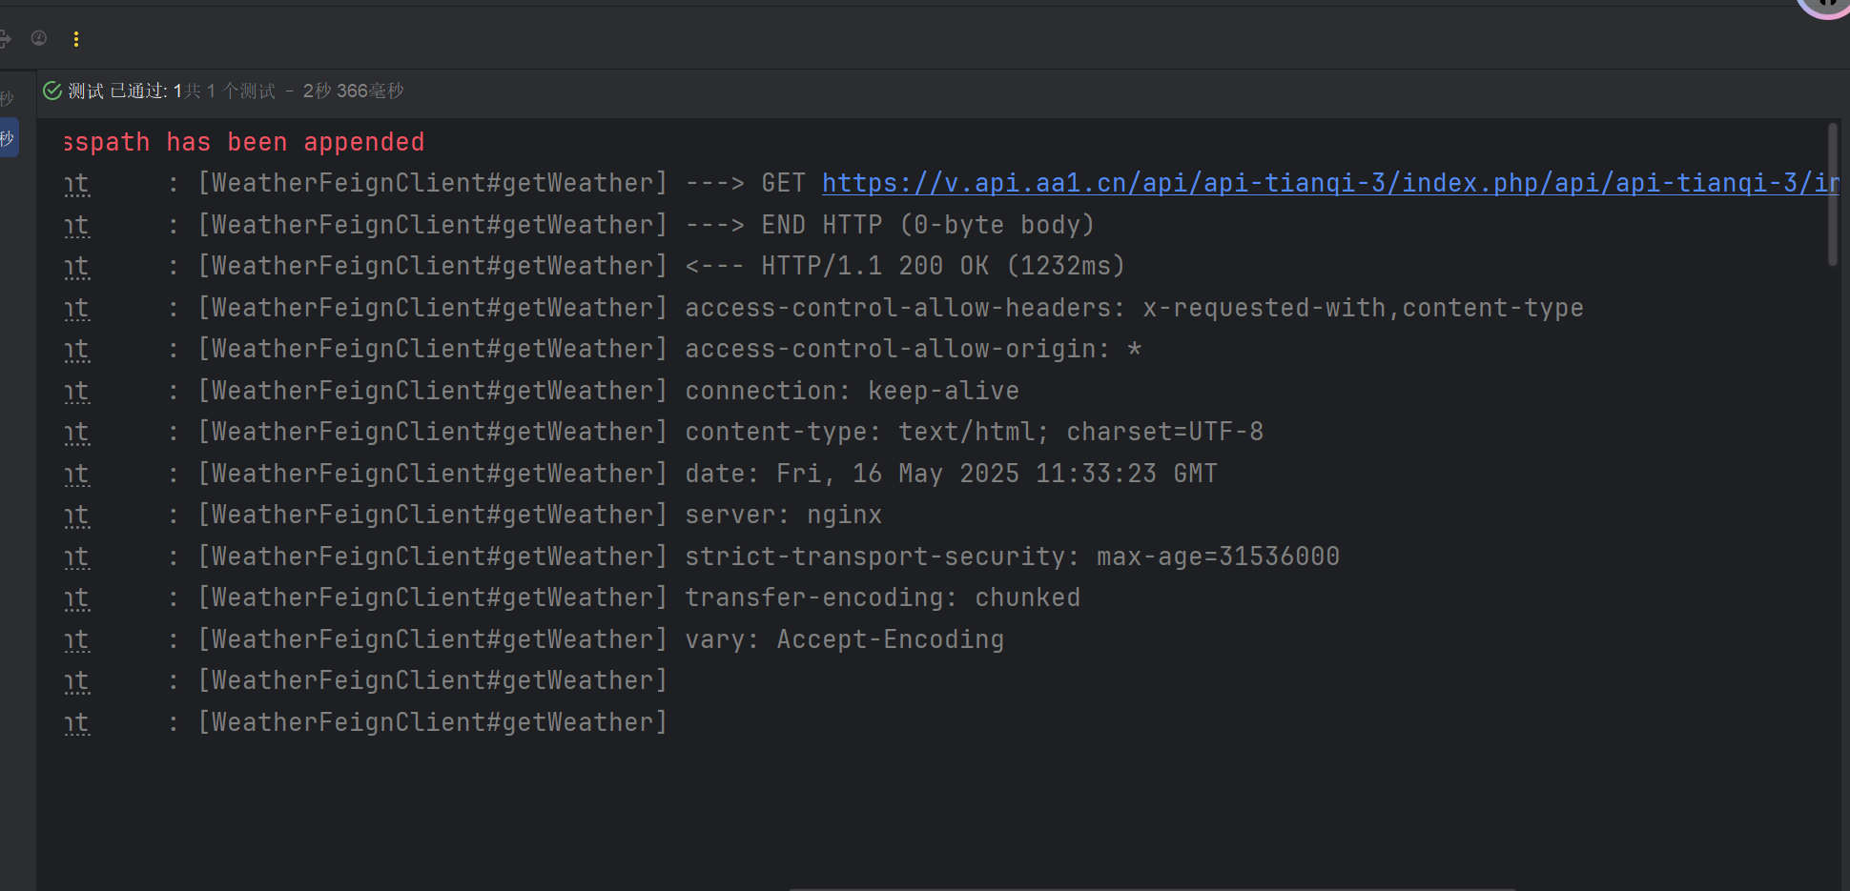Click the 'date: Fri, 16 May 2025' line
Image resolution: width=1850 pixels, height=891 pixels.
(x=951, y=474)
